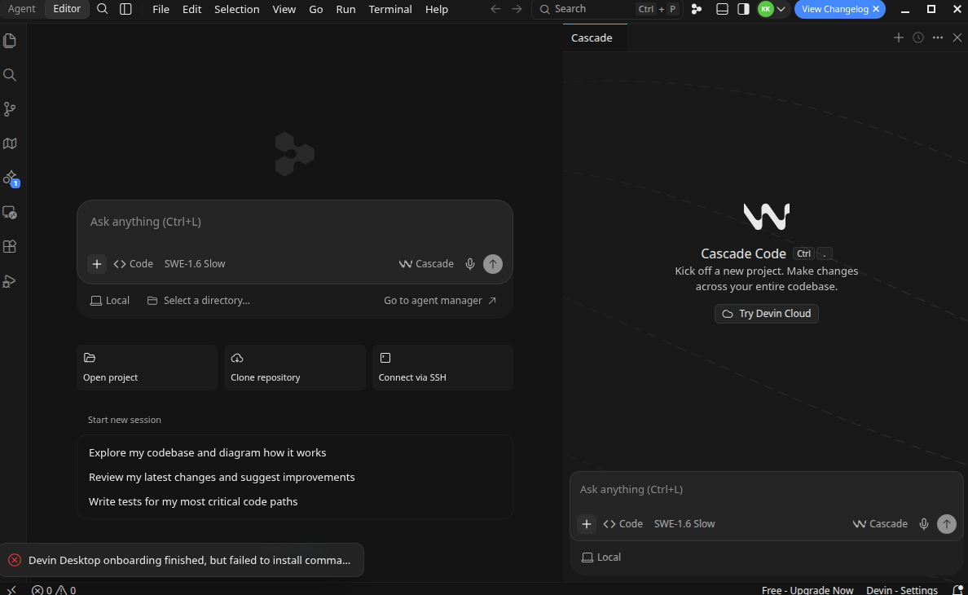Close the Cascade panel
968x595 pixels.
(x=957, y=37)
